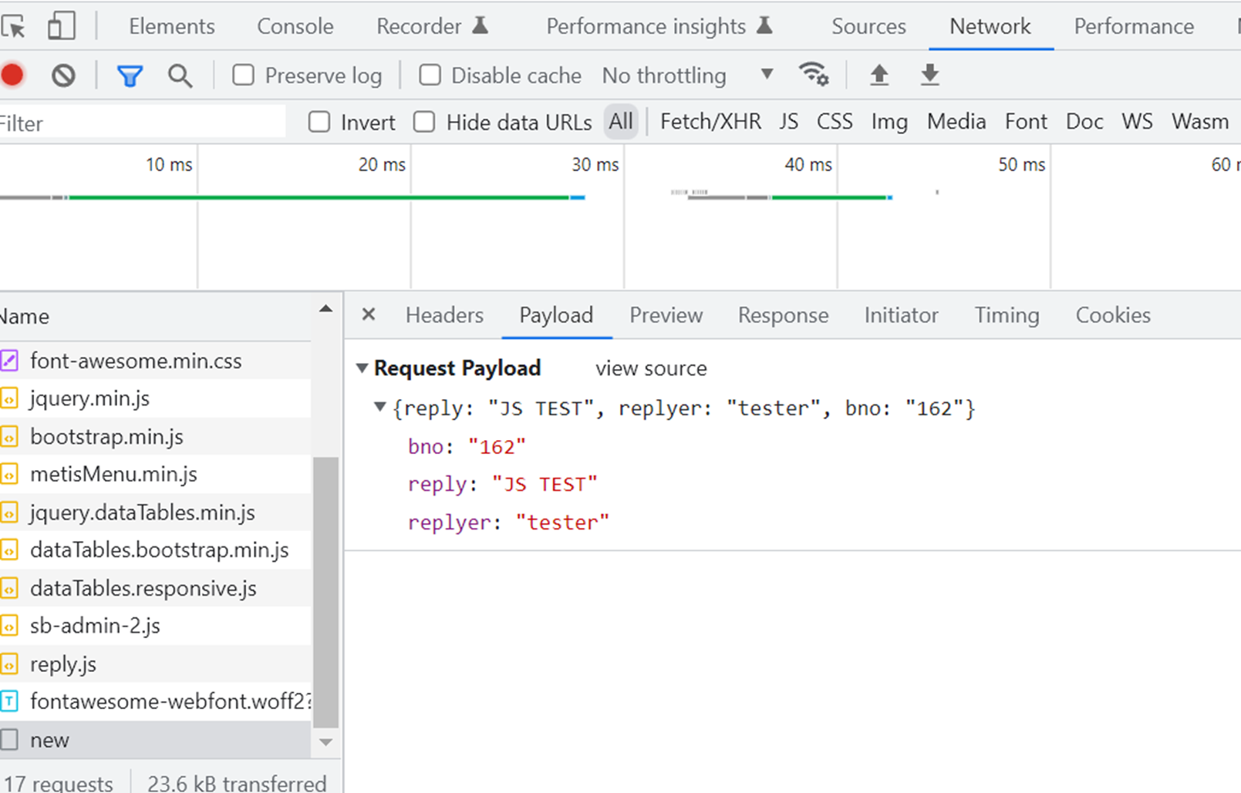Click the icon beside the 'new' request
Image resolution: width=1241 pixels, height=793 pixels.
click(x=9, y=740)
